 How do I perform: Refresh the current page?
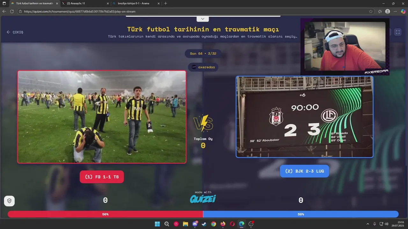coord(12,11)
